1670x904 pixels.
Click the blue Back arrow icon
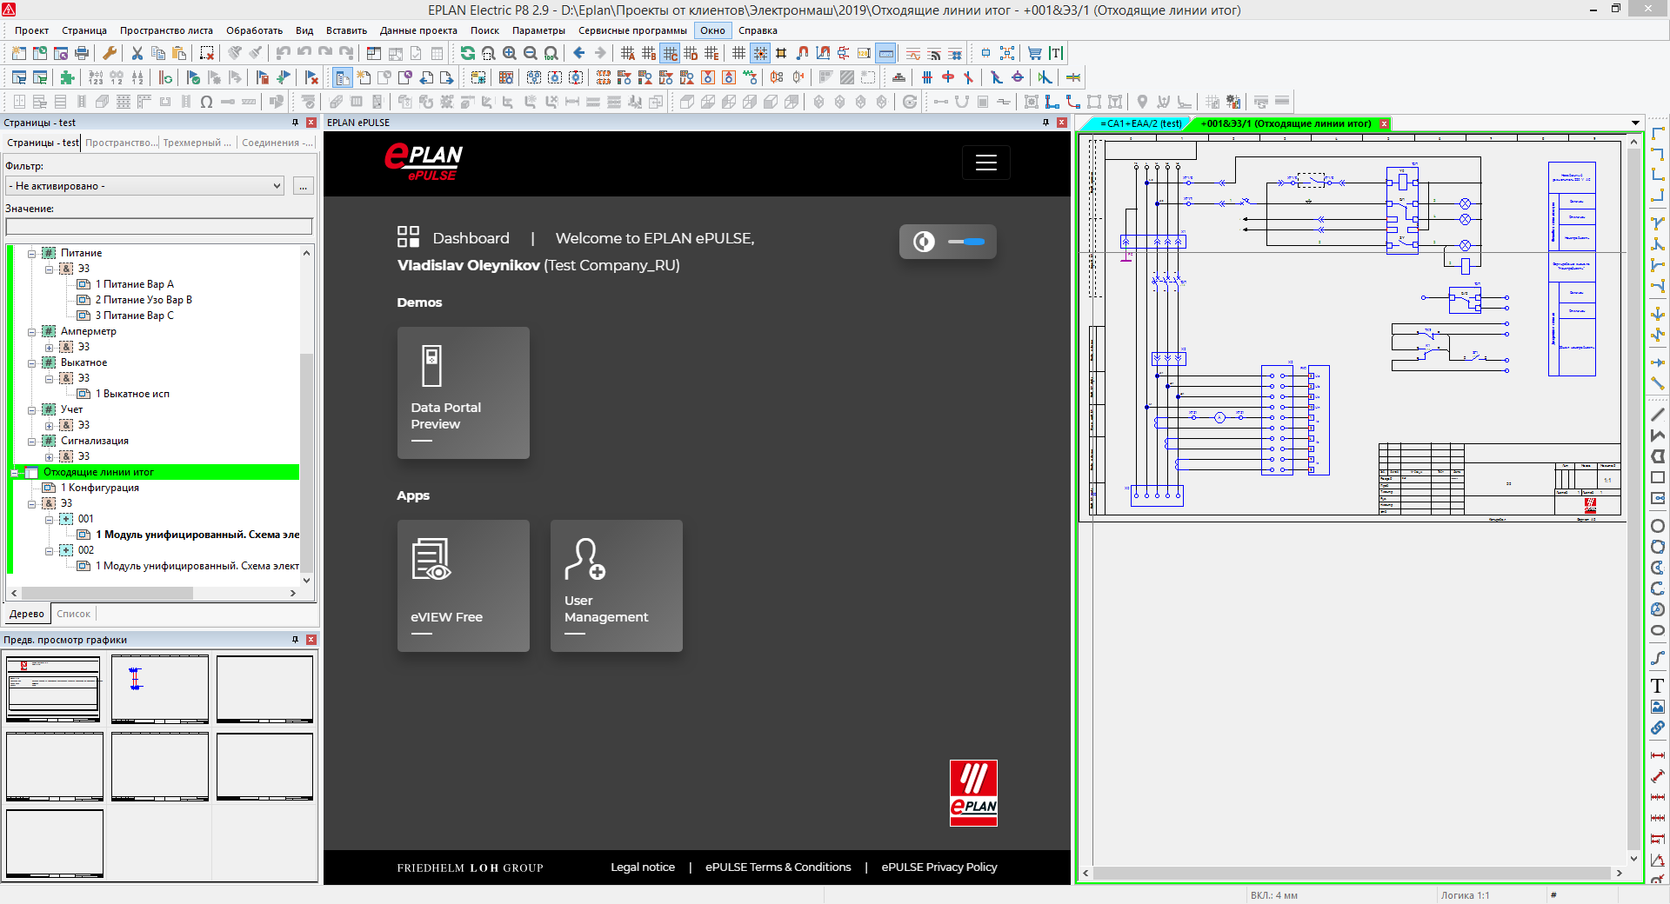tap(579, 53)
